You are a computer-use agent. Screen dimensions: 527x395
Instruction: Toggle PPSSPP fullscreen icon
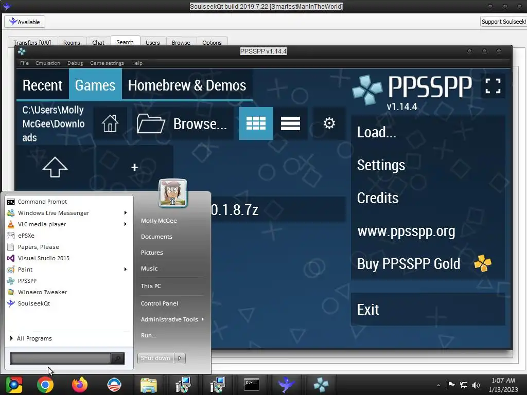click(493, 86)
